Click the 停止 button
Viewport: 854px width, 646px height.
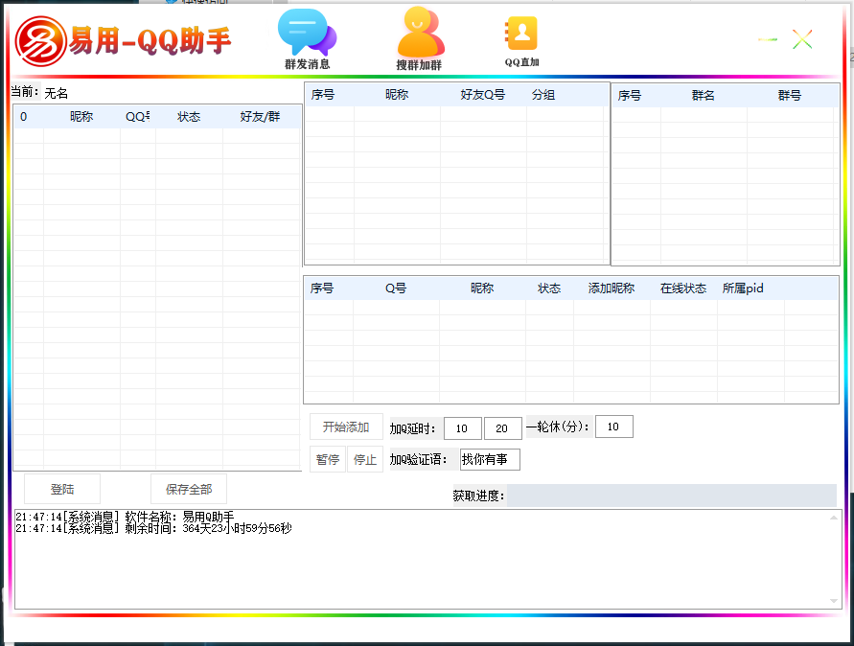[x=365, y=459]
